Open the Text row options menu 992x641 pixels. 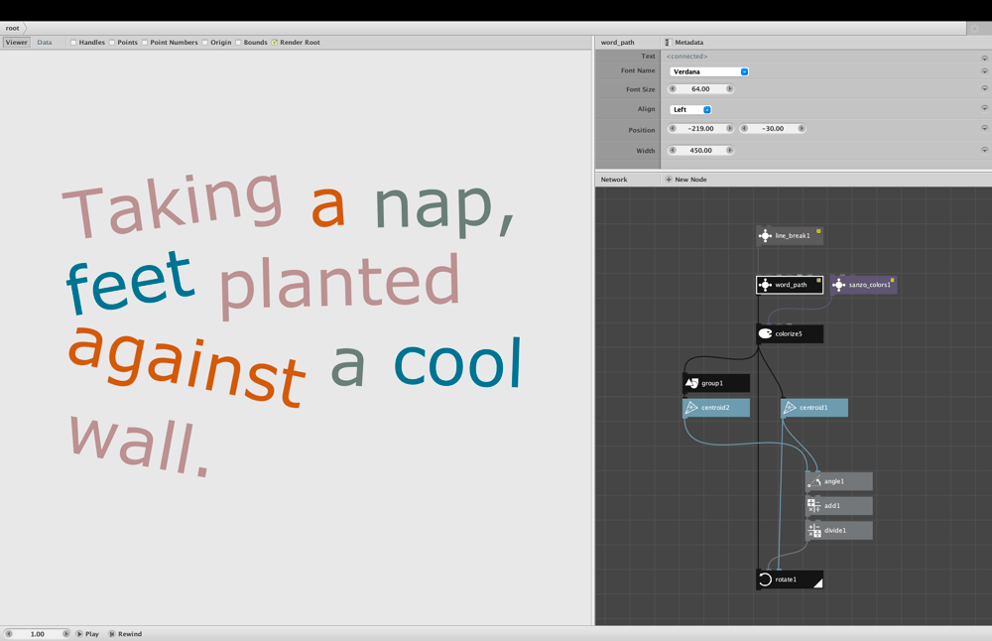coord(984,58)
